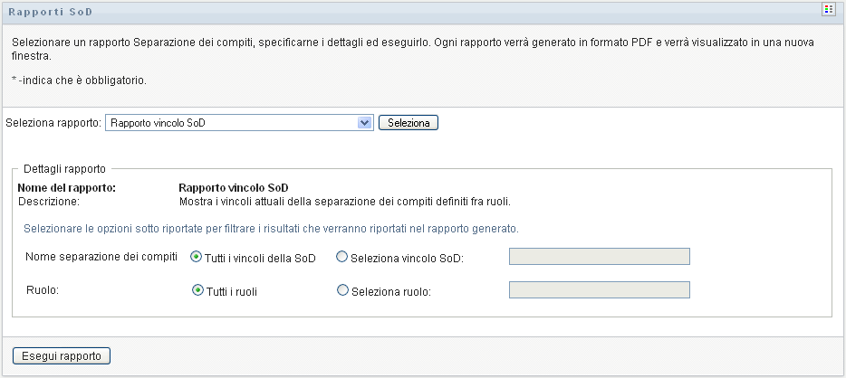The width and height of the screenshot is (846, 378).
Task: Click the Dettagli rapporto section legend
Action: click(x=65, y=168)
